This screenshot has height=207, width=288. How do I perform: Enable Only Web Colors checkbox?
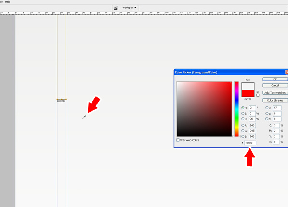[x=178, y=140]
